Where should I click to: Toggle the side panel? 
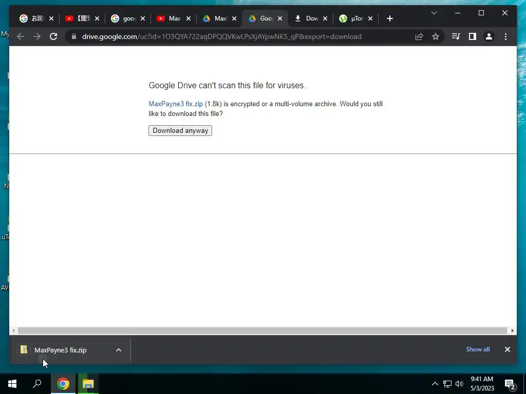click(473, 36)
